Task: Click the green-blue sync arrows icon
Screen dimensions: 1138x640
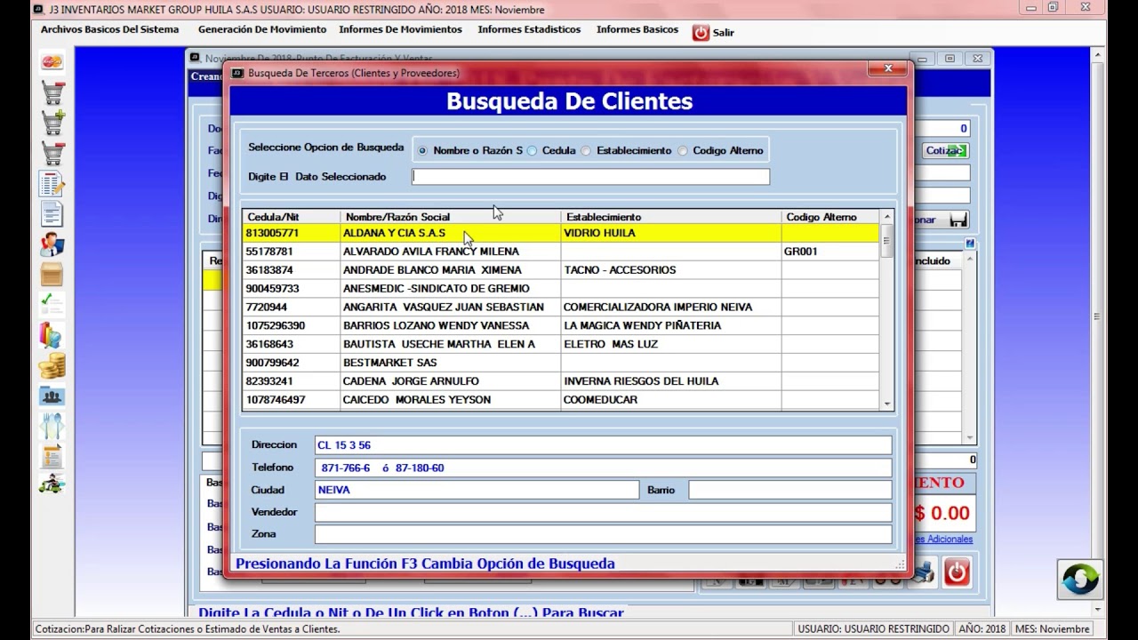Action: point(1080,580)
